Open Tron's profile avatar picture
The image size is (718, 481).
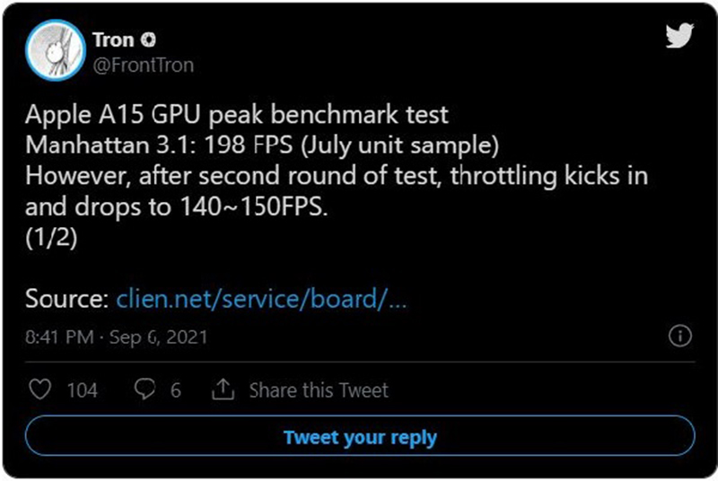[56, 51]
